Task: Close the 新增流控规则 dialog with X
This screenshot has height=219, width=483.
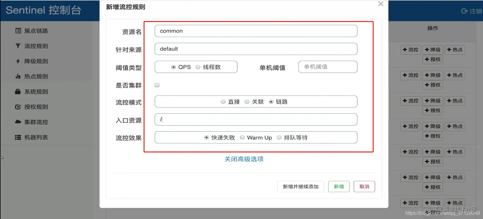Action: click(x=381, y=4)
